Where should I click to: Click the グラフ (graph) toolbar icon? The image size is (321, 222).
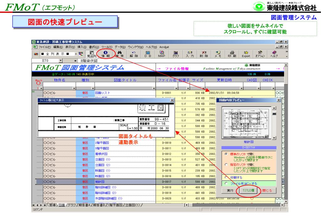pos(176,54)
